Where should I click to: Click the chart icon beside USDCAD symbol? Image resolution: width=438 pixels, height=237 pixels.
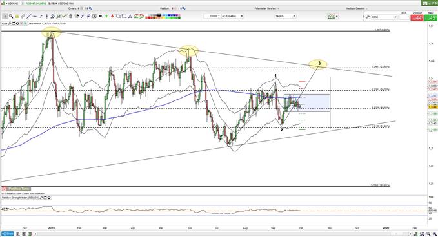tap(3, 3)
